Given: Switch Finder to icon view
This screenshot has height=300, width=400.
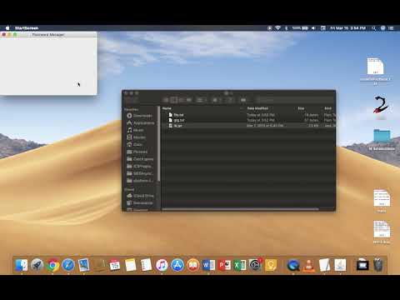Looking at the screenshot, I should (x=166, y=100).
